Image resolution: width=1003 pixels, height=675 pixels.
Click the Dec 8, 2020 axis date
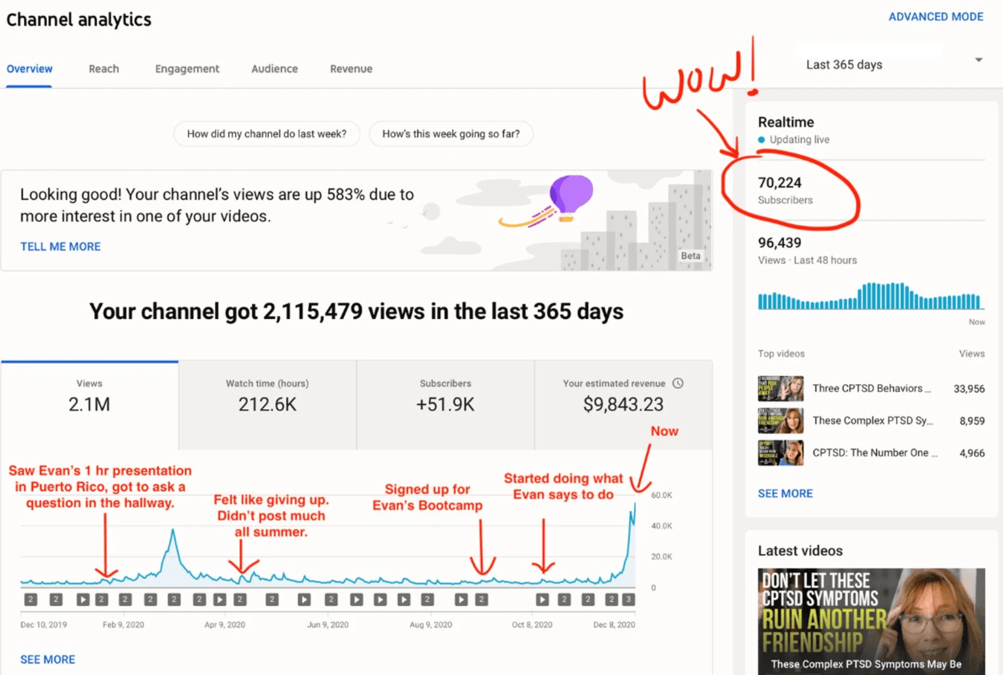[614, 625]
